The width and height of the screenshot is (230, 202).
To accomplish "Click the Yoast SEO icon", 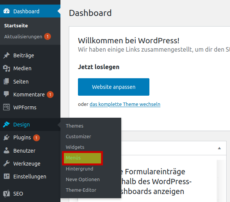I will coord(6,194).
